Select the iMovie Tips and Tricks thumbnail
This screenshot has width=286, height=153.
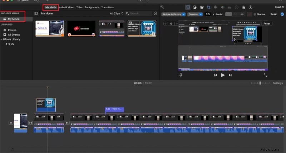coord(142,29)
